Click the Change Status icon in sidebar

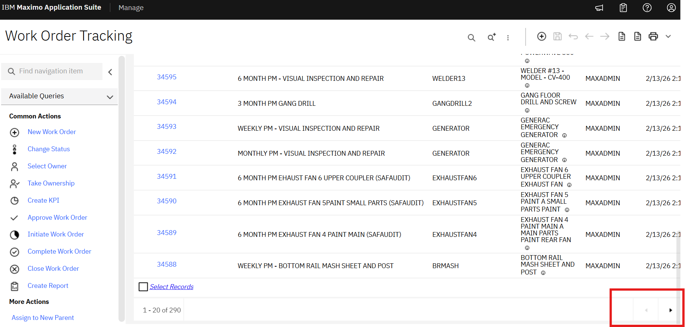(15, 149)
